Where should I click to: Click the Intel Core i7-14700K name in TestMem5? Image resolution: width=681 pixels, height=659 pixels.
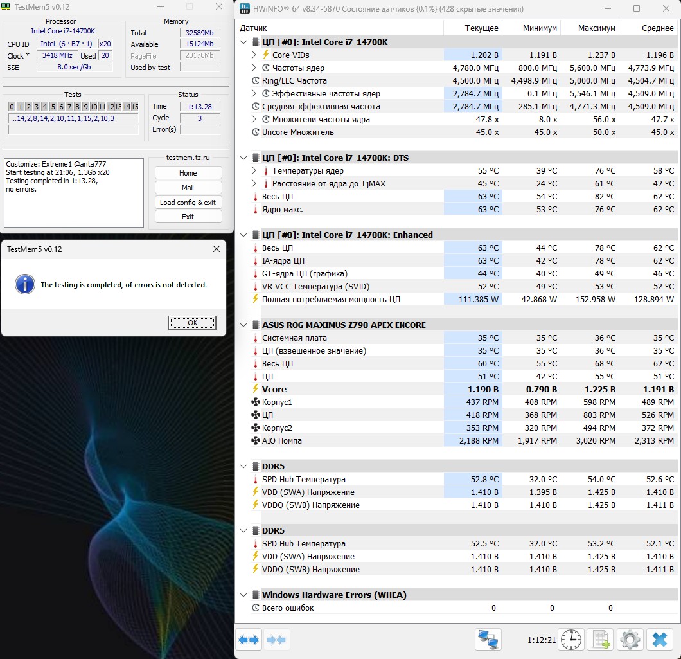[x=63, y=31]
